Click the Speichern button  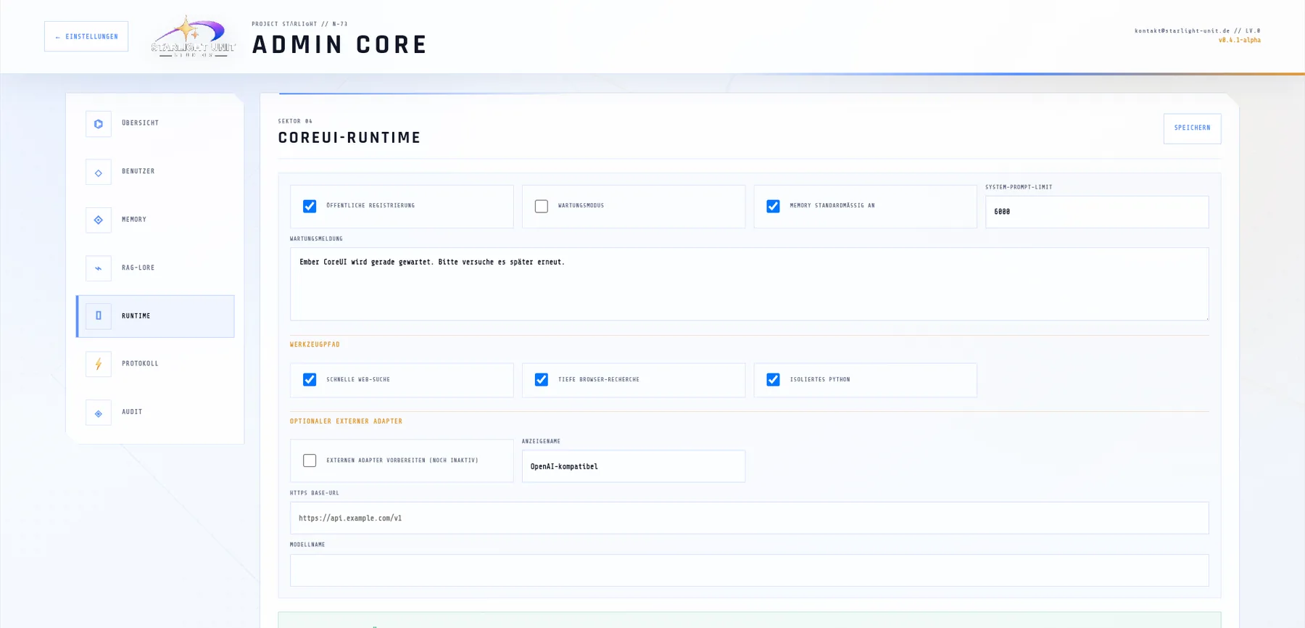tap(1192, 128)
